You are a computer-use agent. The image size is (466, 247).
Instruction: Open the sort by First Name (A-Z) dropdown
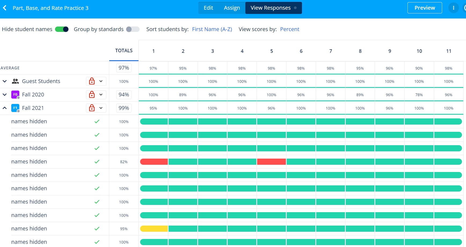212,29
